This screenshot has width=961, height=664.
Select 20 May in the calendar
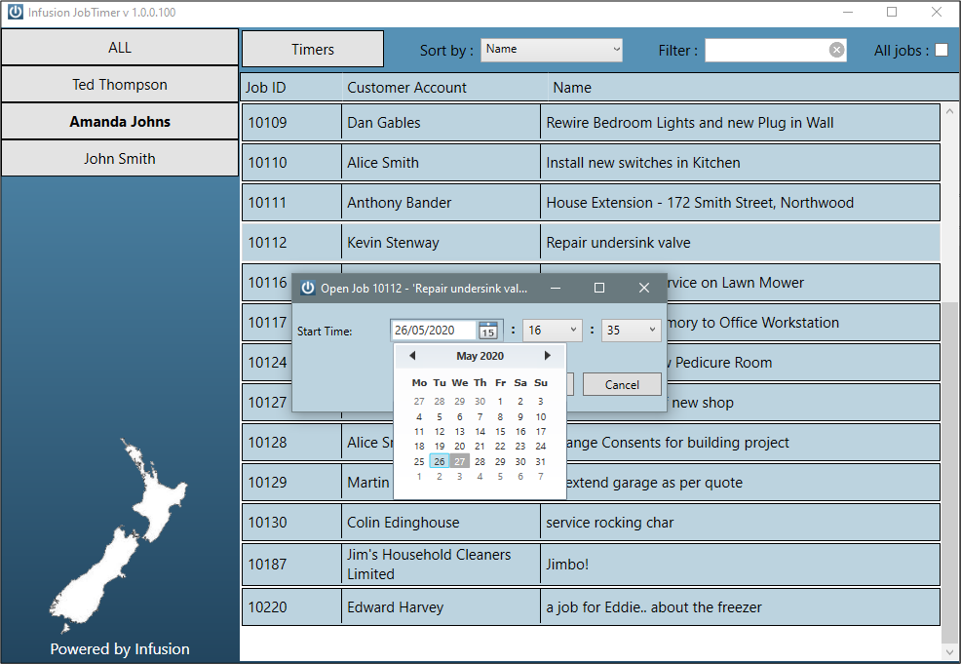coord(460,447)
